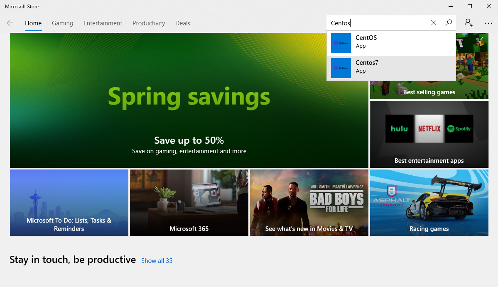
Task: Go to the Deals tab
Action: click(x=183, y=23)
